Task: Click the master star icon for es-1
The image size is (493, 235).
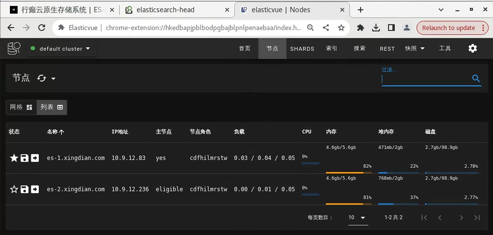Action: pos(14,158)
